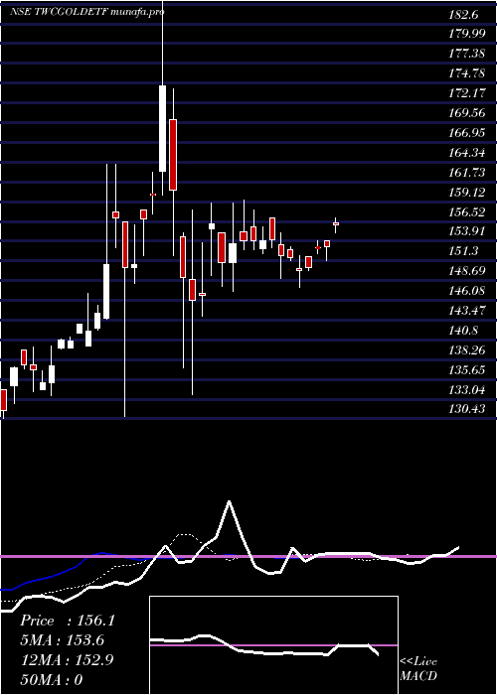Click the 143.47 price axis label

[x=466, y=310]
